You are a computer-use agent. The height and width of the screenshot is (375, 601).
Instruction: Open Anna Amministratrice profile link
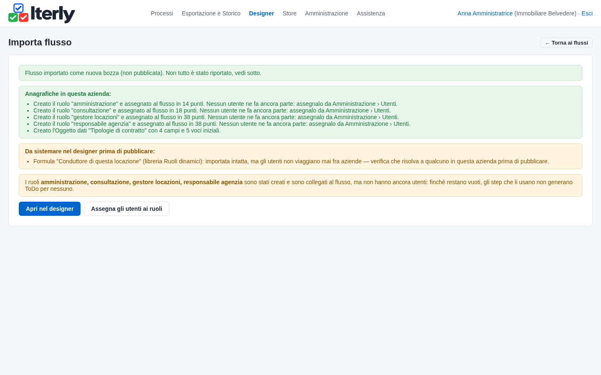(485, 13)
